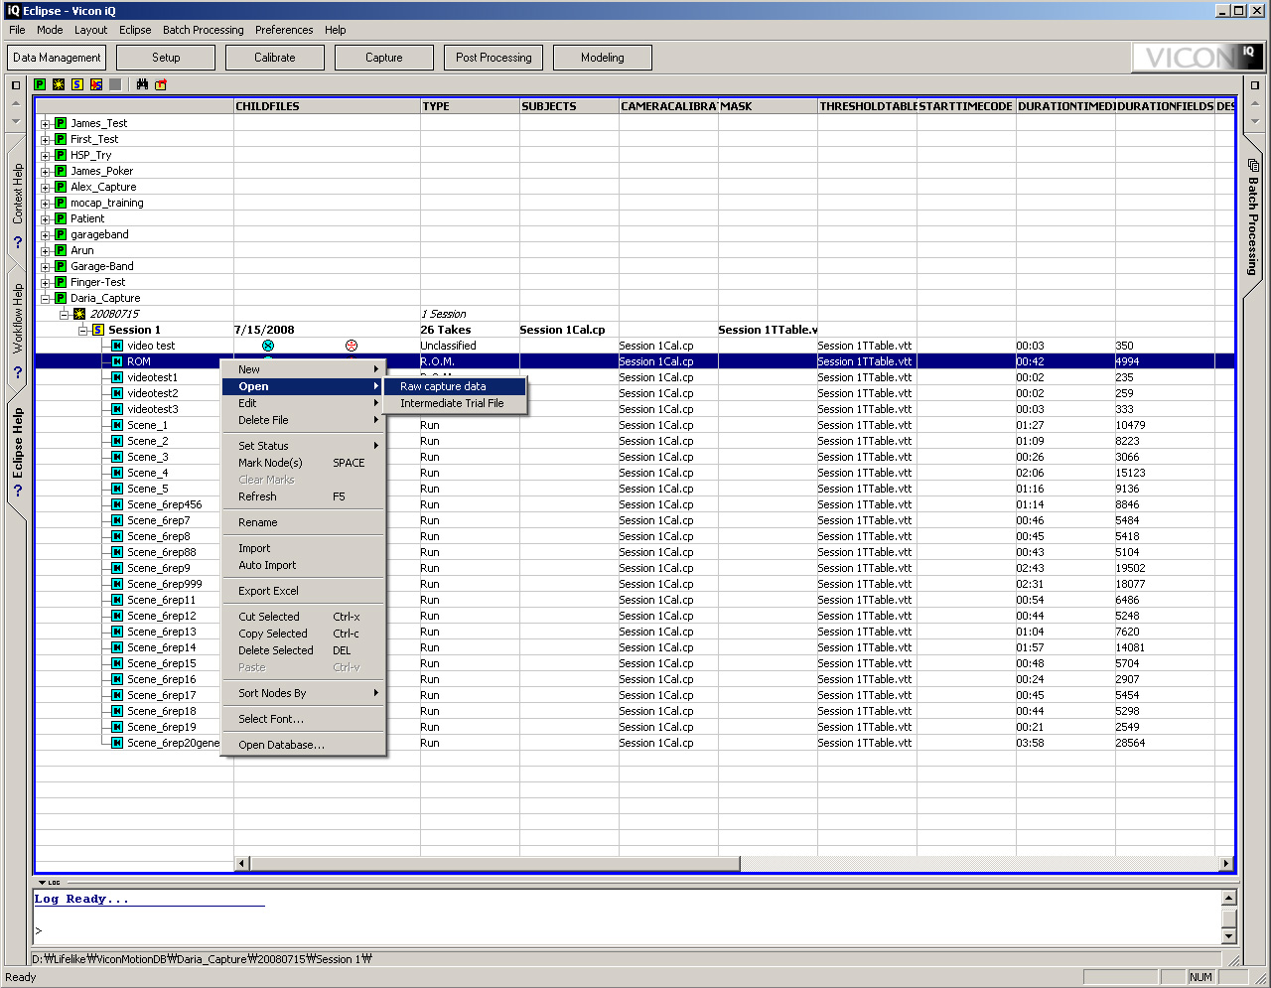Choose Auto Import from context menu
Viewport: 1271px width, 988px height.
coord(304,565)
